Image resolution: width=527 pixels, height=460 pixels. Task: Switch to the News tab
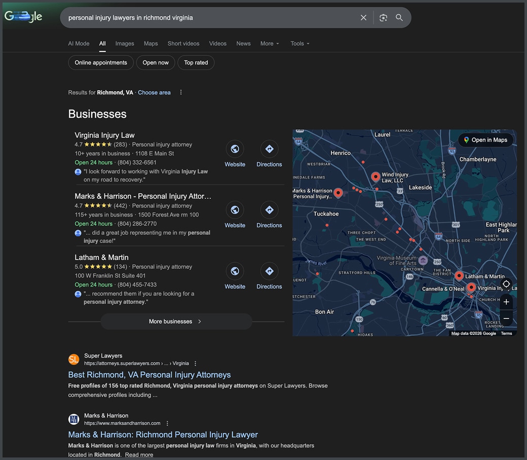click(243, 44)
